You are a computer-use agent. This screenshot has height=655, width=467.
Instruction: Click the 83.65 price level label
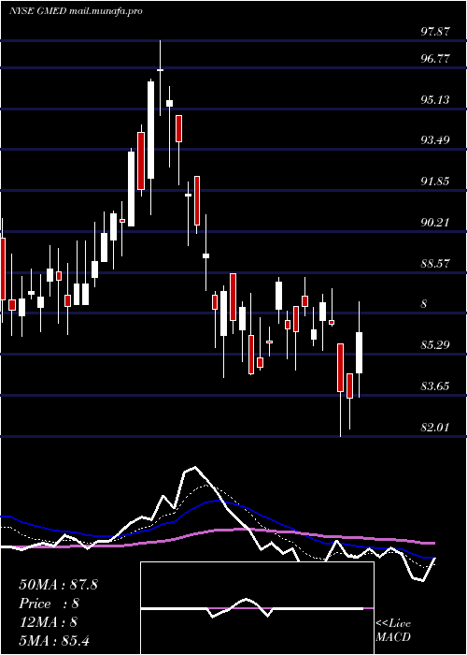[435, 386]
